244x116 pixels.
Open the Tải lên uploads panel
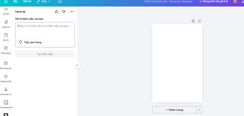[6, 11]
